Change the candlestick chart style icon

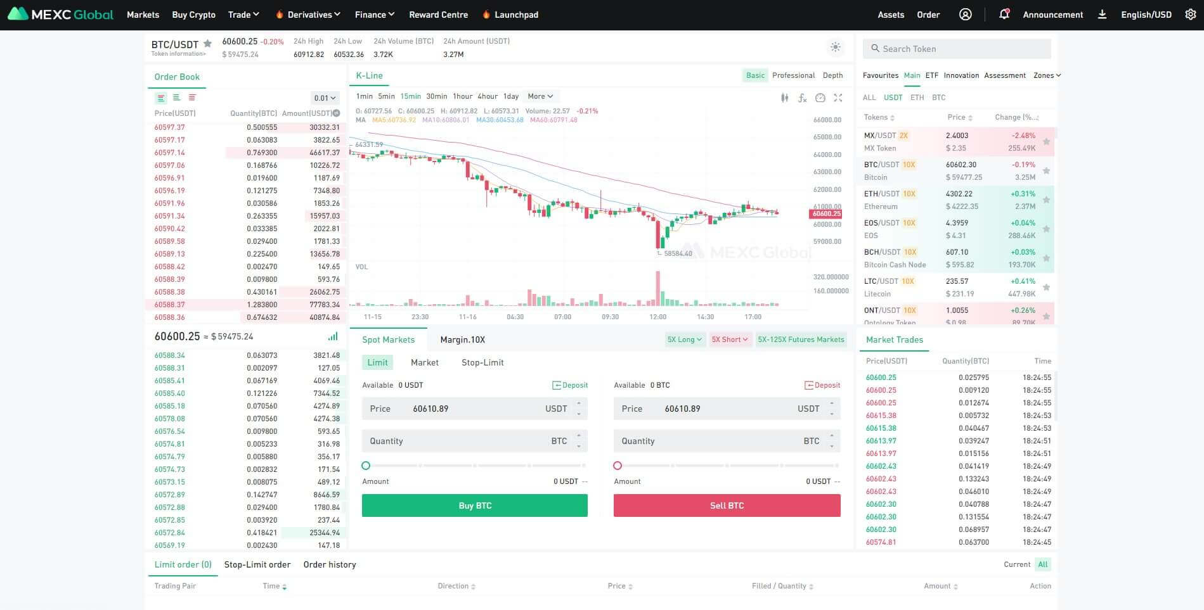click(x=785, y=98)
